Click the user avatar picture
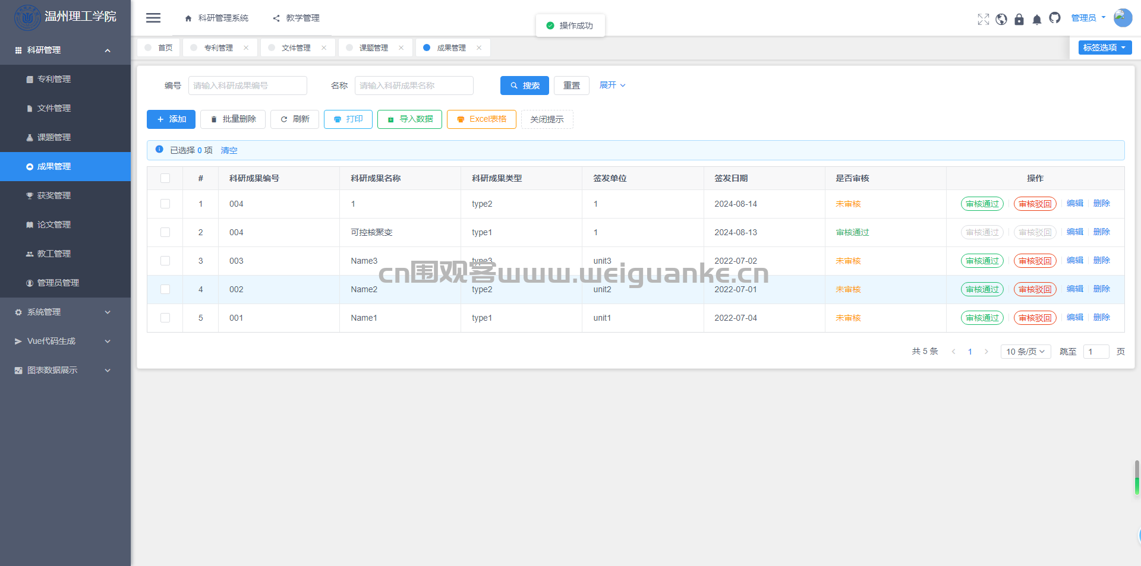This screenshot has width=1141, height=566. coord(1123,18)
